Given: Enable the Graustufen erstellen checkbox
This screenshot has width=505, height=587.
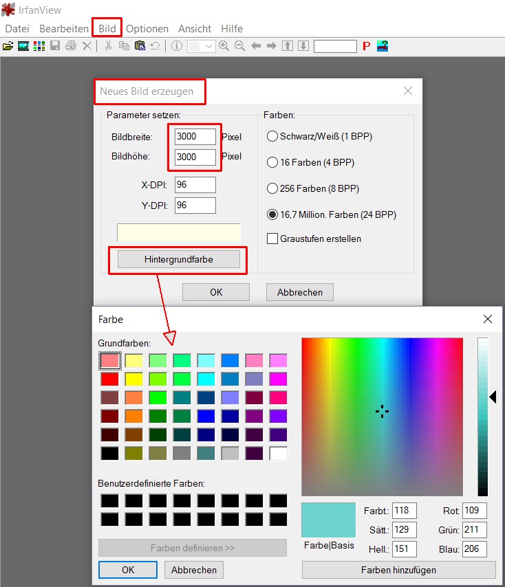Looking at the screenshot, I should 272,239.
